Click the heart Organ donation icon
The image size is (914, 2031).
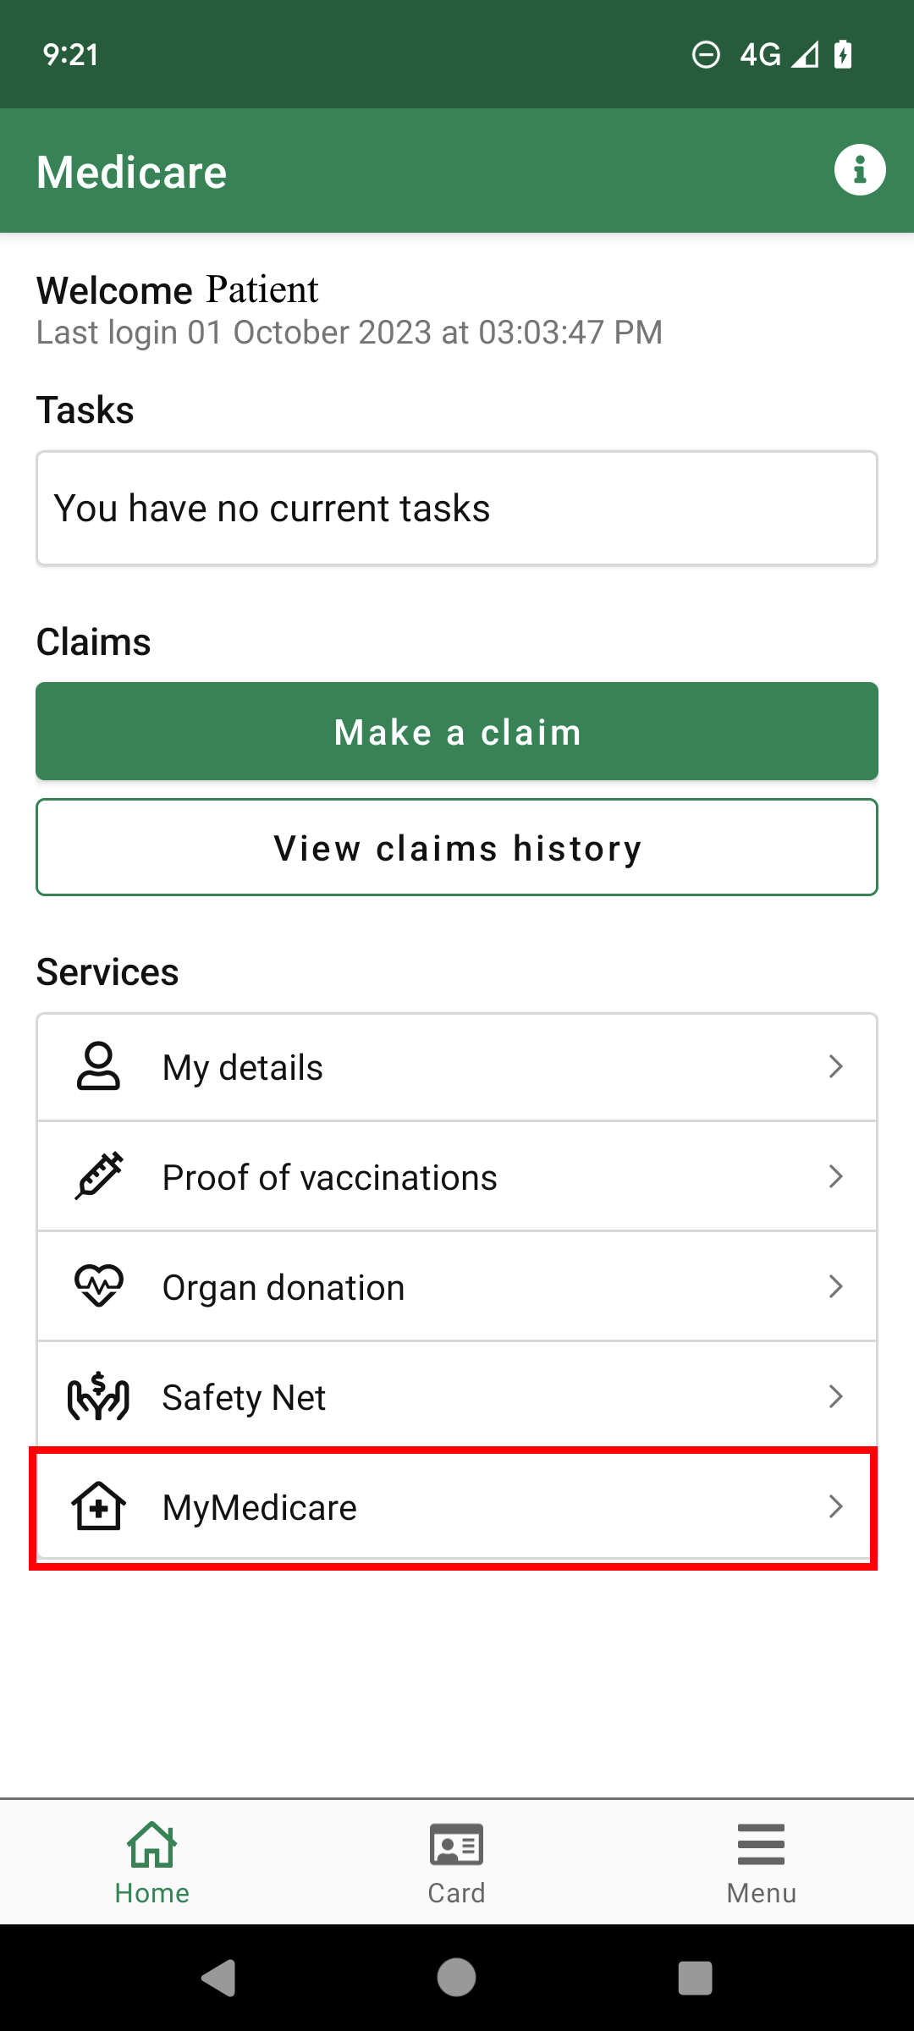tap(99, 1285)
